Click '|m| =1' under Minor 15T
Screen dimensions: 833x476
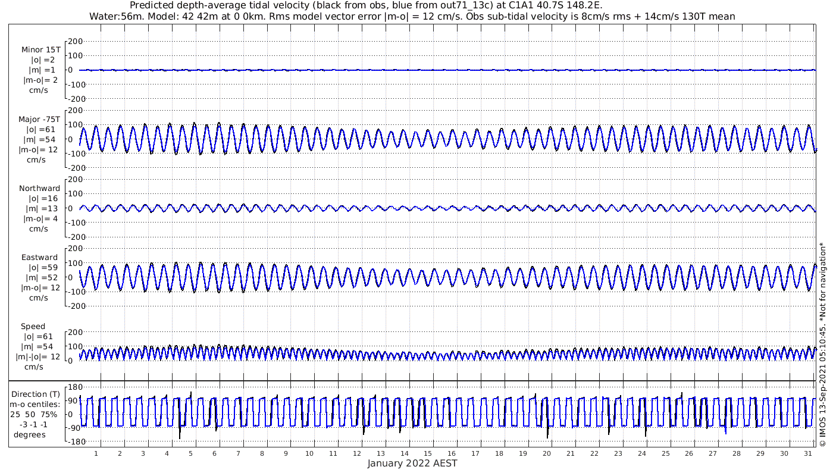point(43,70)
